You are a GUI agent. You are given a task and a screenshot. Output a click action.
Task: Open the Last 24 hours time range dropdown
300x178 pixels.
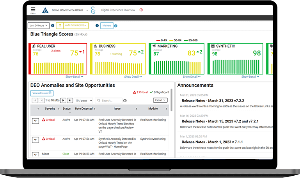point(38,25)
